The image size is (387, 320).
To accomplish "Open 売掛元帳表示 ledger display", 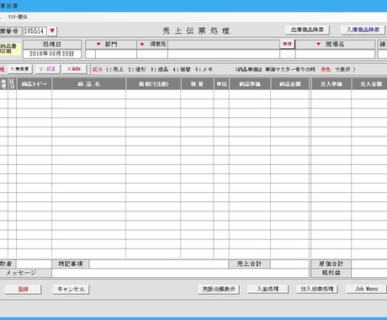I will click(x=219, y=289).
